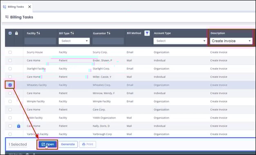Check the Scurry House row checkbox
This screenshot has height=155, width=256.
click(10, 52)
